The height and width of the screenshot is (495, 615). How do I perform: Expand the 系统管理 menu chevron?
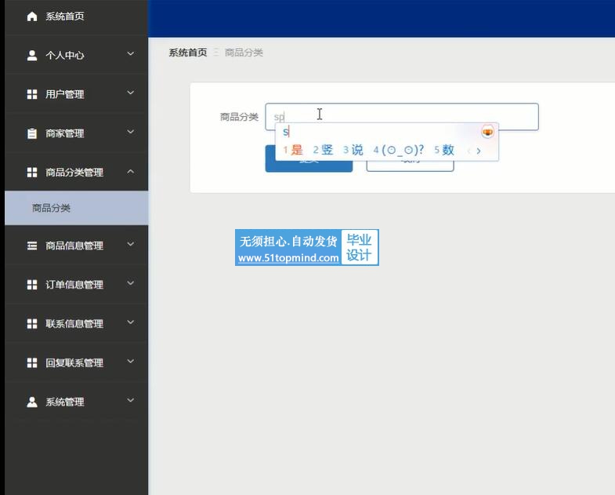131,400
